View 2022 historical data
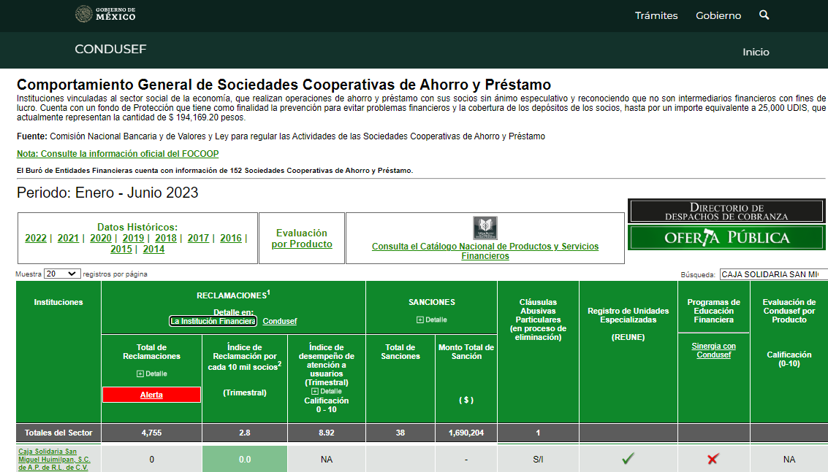 coord(35,239)
